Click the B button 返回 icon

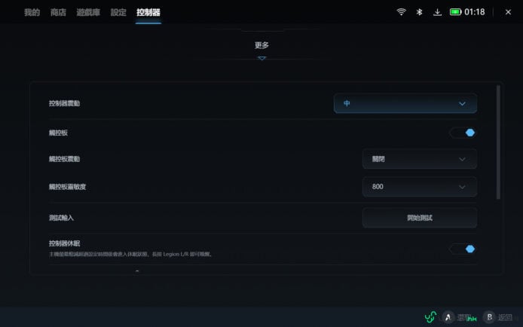point(489,317)
